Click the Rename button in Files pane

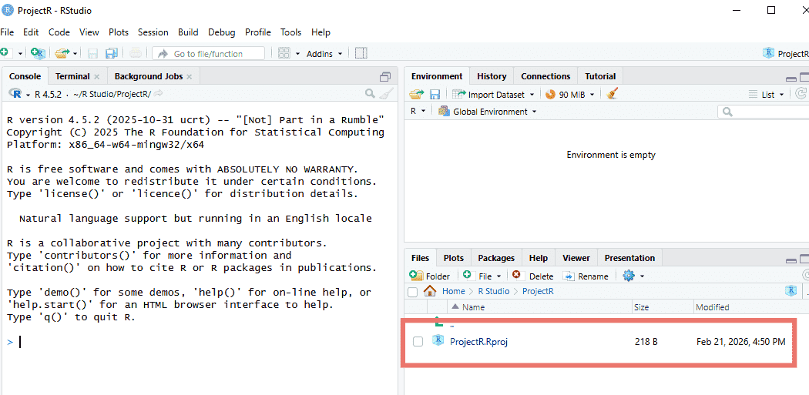[586, 276]
